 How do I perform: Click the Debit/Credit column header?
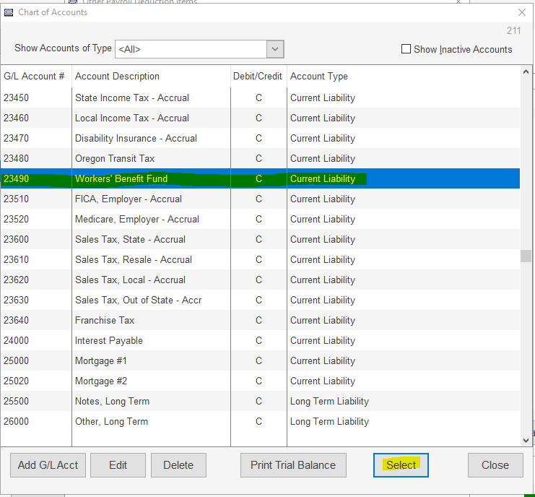pos(258,76)
